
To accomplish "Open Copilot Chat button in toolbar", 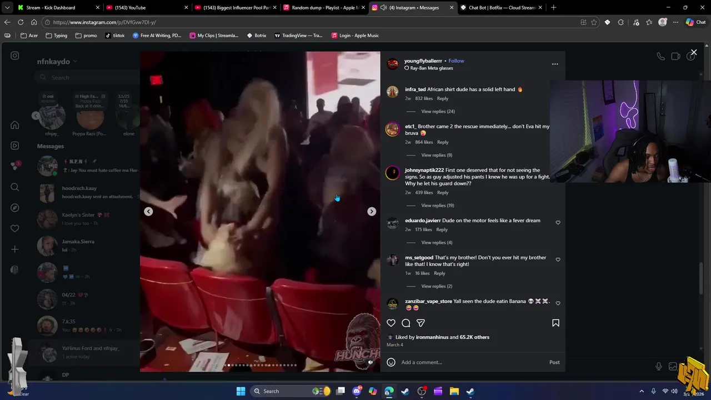I will [696, 22].
